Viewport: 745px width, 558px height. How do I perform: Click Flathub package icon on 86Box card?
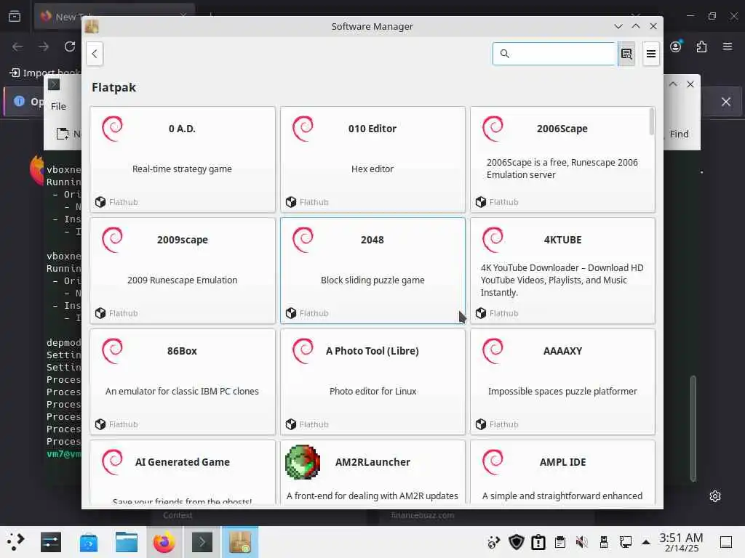click(x=100, y=424)
